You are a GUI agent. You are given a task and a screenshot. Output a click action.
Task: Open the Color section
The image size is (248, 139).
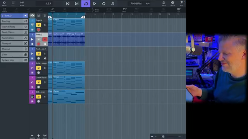click(x=14, y=54)
